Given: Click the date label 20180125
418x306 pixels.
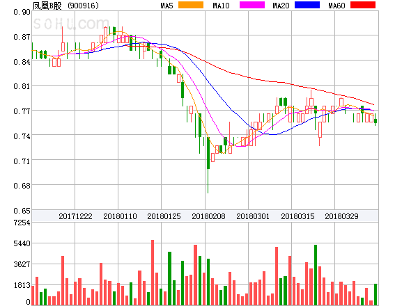Looking at the screenshot, I should point(164,216).
